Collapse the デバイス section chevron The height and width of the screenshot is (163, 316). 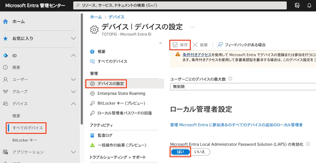tap(73, 104)
